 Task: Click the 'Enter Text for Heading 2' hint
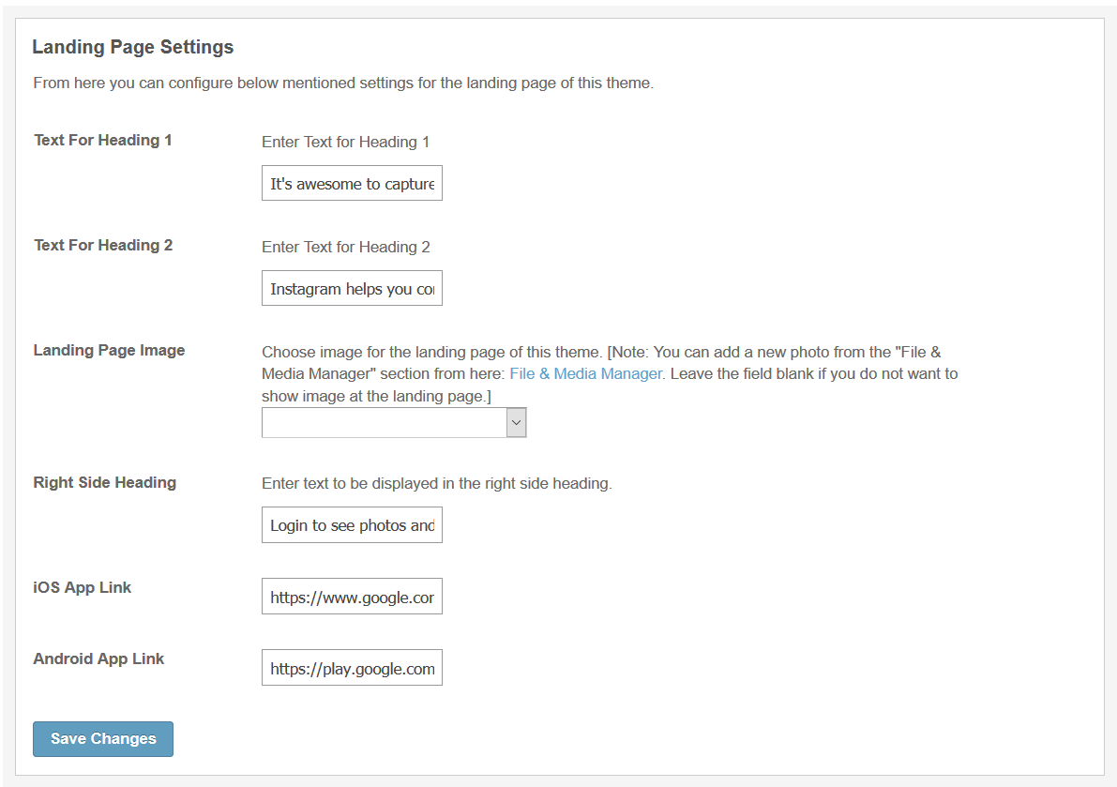345,247
